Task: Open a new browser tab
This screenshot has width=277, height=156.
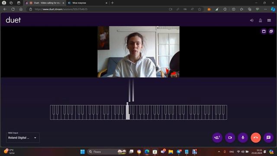Action: tap(113, 3)
